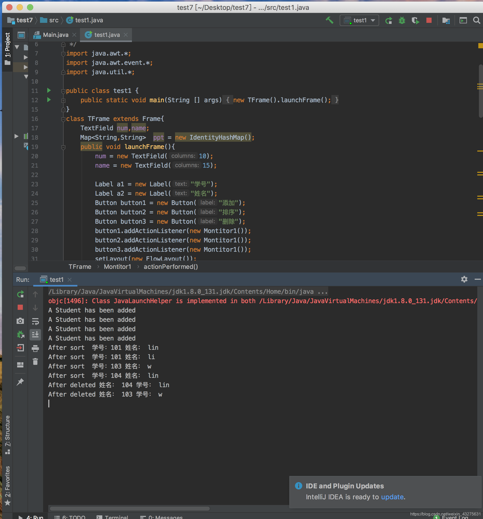The image size is (483, 519).
Task: Open the 0: Messages bottom tab
Action: coord(162,517)
